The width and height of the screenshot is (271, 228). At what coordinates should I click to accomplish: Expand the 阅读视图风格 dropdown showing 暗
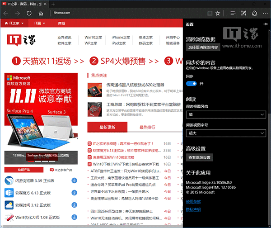(x=226, y=114)
